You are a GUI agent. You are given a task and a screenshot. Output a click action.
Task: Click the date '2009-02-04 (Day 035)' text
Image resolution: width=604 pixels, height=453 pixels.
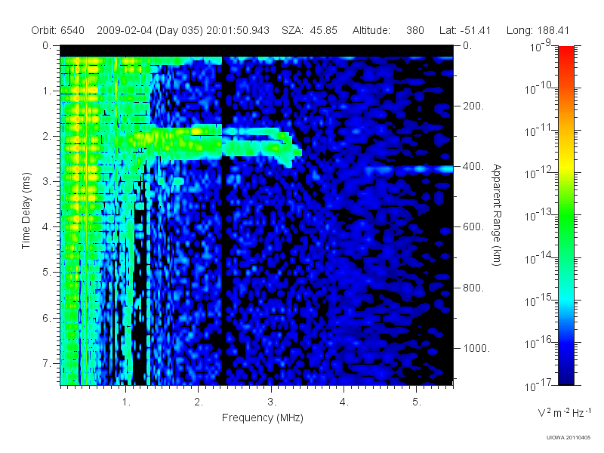[149, 30]
